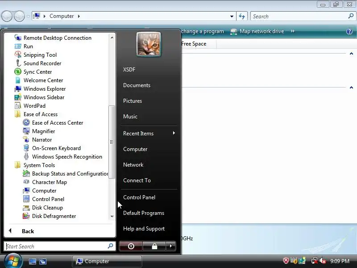Open the address bar history dropdown

[232, 17]
